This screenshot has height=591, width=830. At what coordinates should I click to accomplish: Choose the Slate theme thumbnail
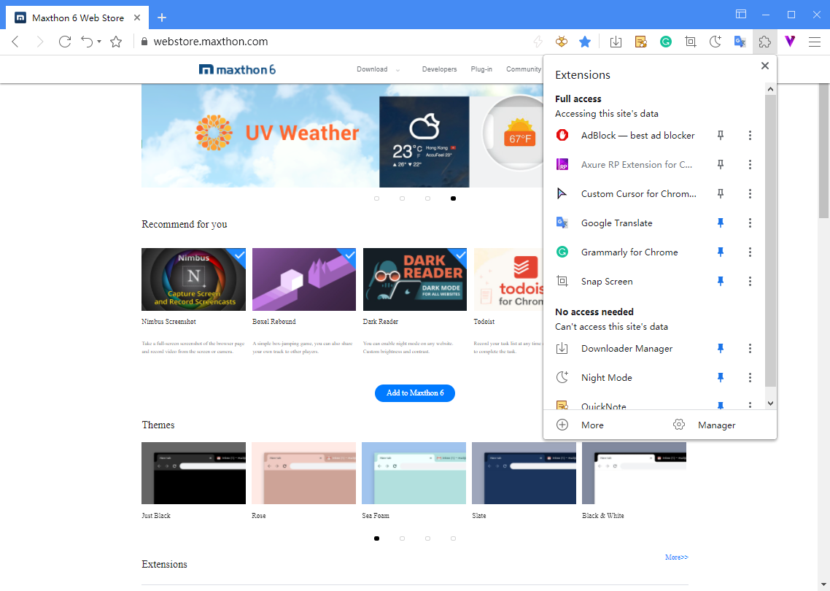524,474
